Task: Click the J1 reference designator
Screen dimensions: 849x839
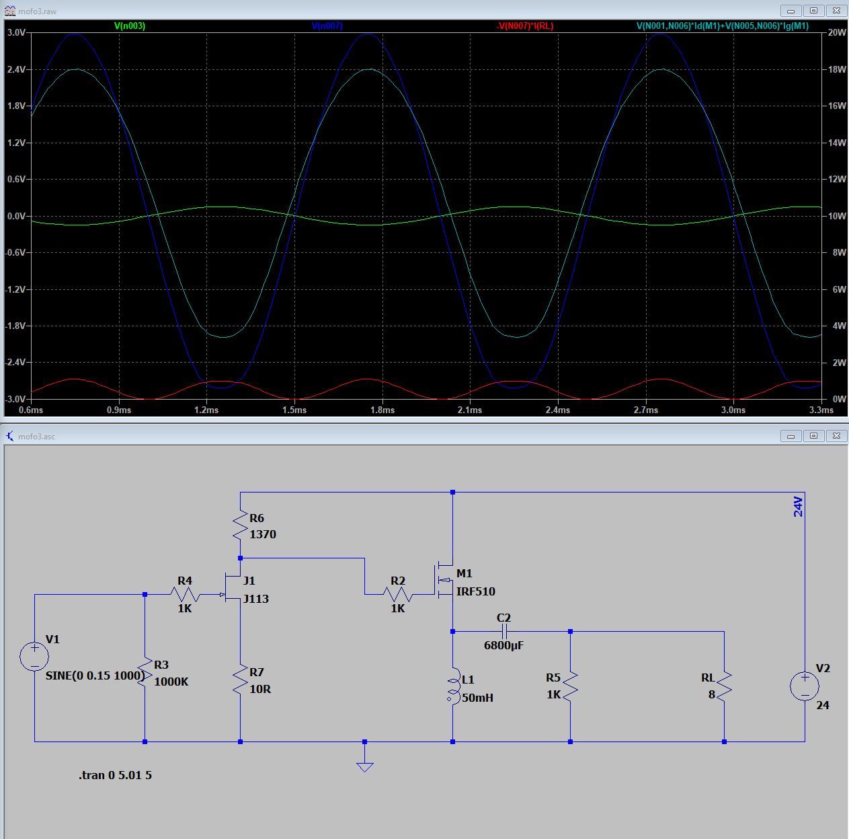Action: pos(249,581)
